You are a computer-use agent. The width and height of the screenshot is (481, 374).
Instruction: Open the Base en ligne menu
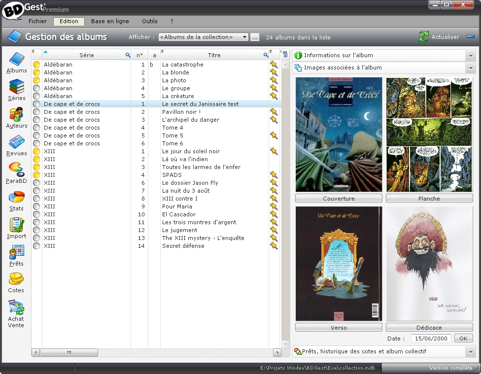tap(110, 21)
